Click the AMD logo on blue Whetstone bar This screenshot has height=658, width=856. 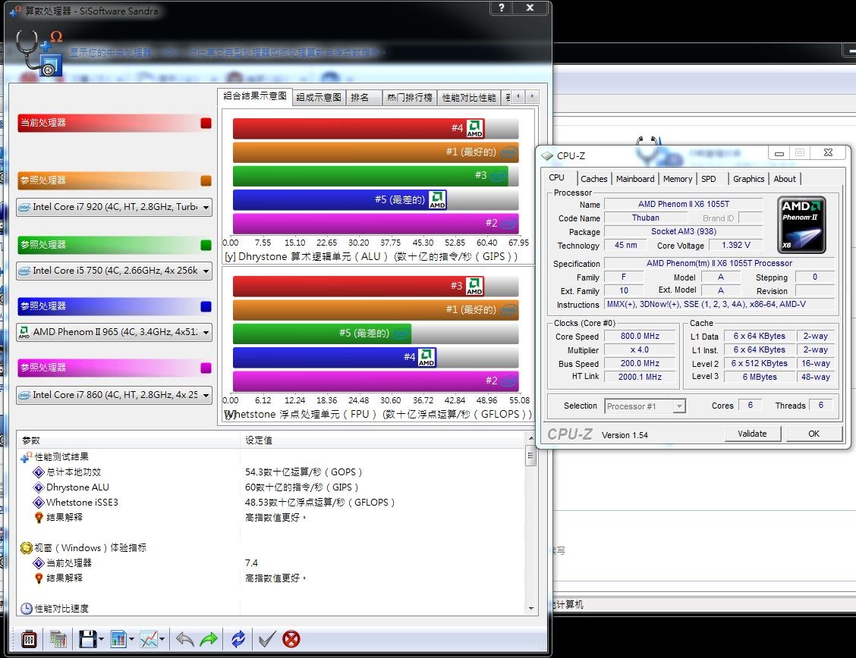tap(426, 357)
